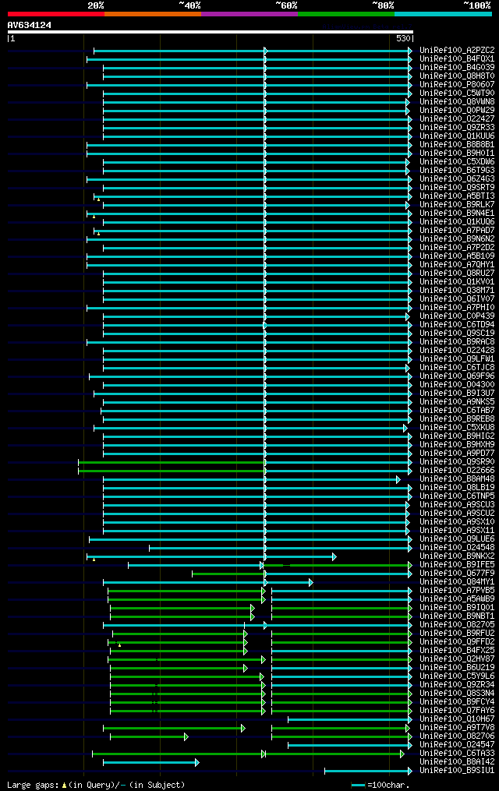The height and width of the screenshot is (791, 499).
Task: Select the UniRef100_B9I3U7 label
Action: tap(457, 394)
